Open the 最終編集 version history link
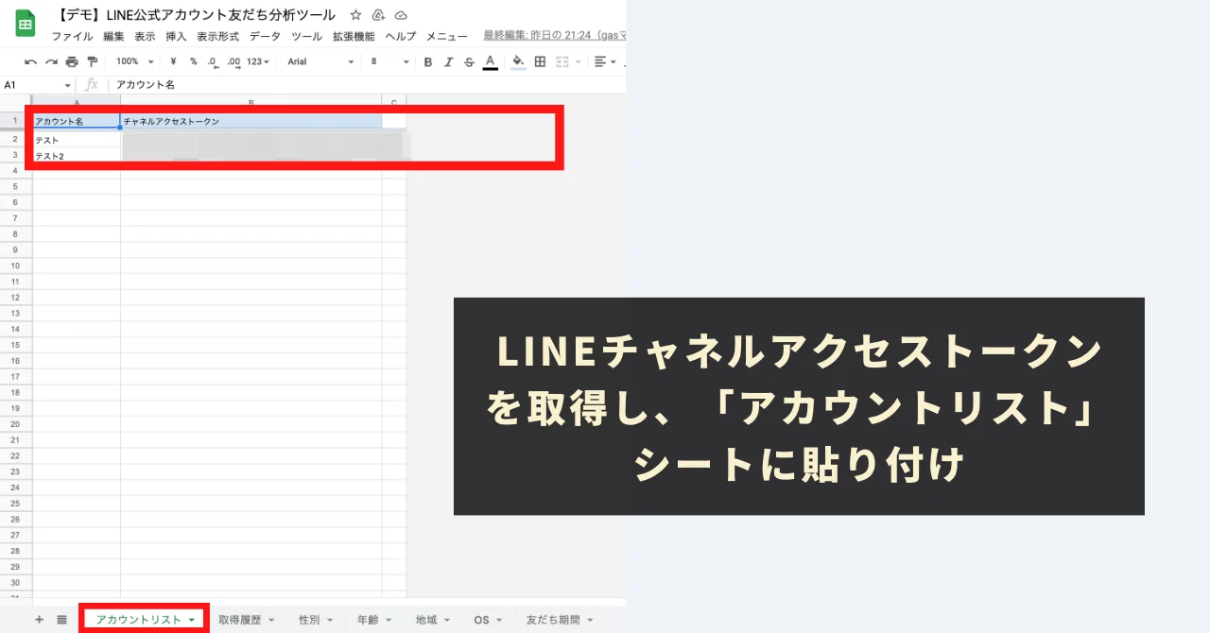The image size is (1210, 633). (554, 35)
